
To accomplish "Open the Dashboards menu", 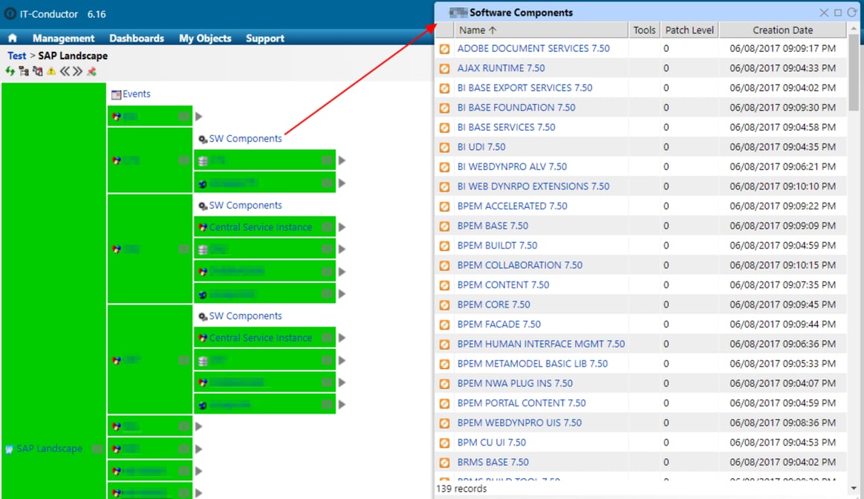I will point(137,38).
